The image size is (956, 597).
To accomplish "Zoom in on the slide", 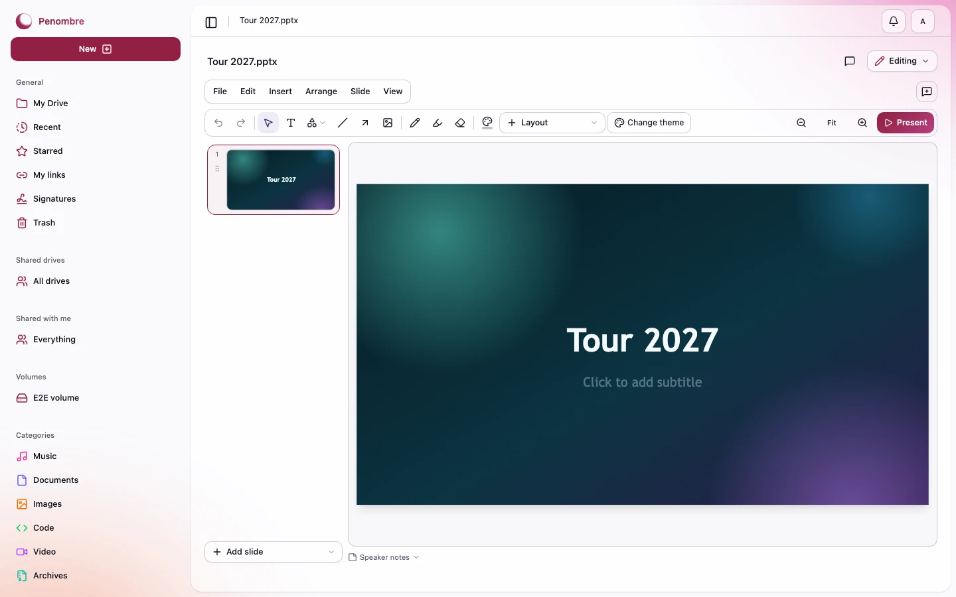I will tap(862, 123).
